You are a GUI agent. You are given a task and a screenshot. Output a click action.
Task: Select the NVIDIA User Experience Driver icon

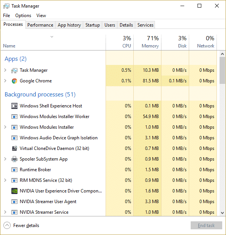tap(14, 191)
